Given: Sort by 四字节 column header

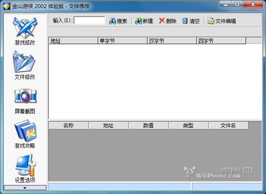Looking at the screenshot, I should [x=221, y=41].
